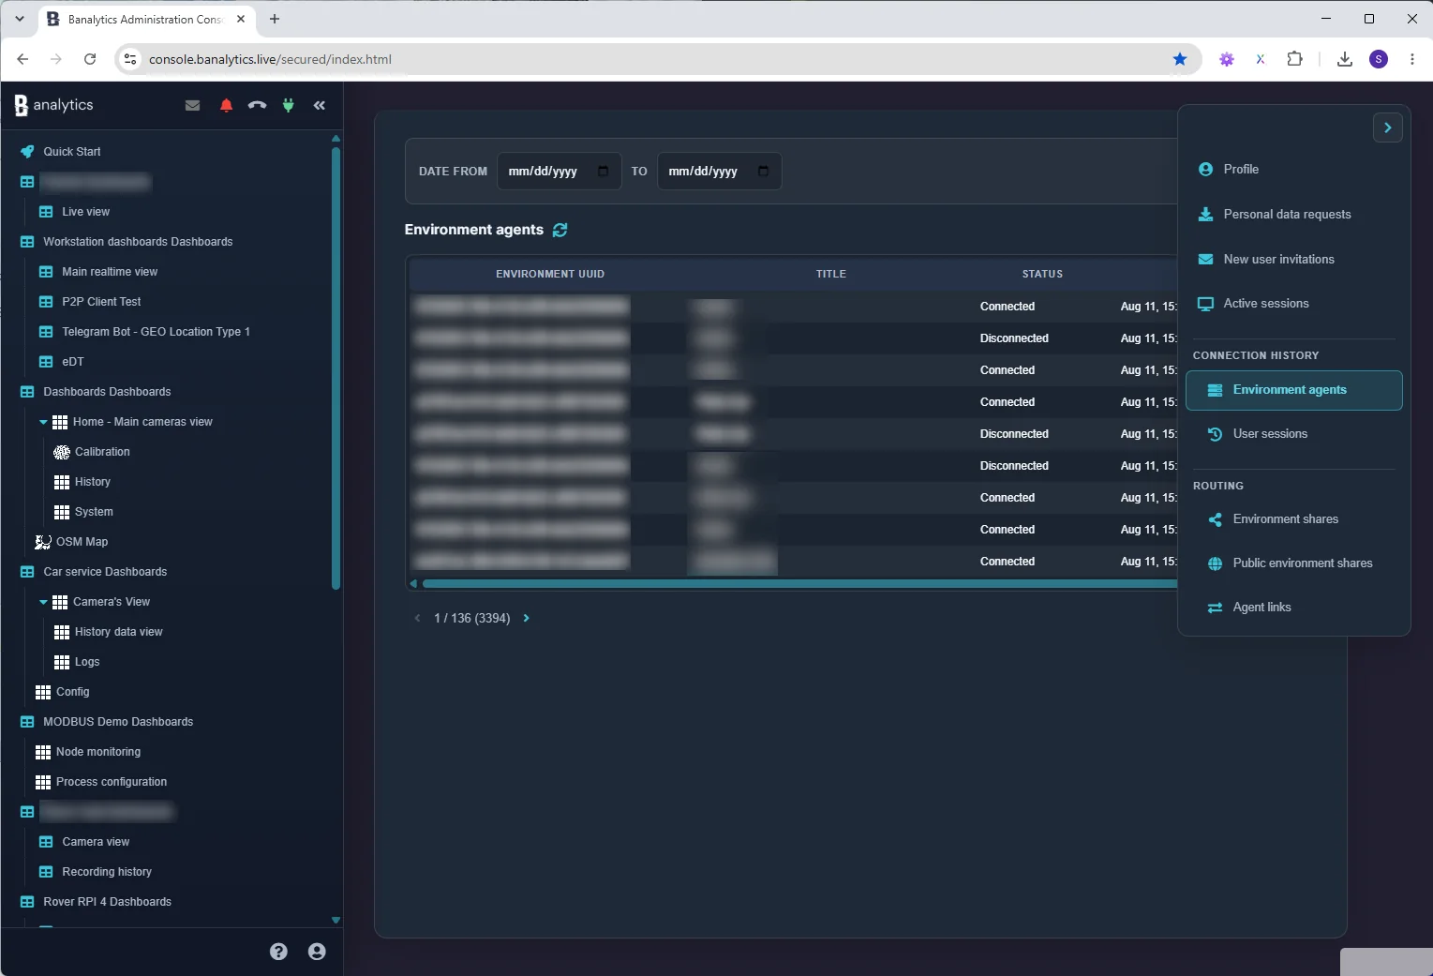Open P2P Client Test dashboard

(101, 302)
